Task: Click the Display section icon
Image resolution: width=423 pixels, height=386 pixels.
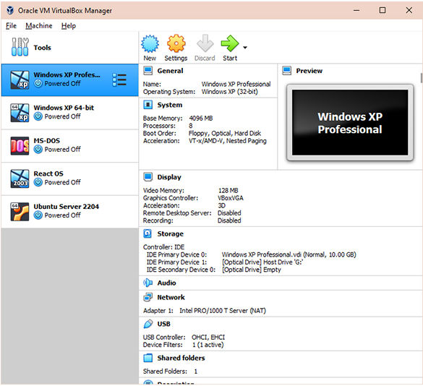Action: tap(148, 177)
